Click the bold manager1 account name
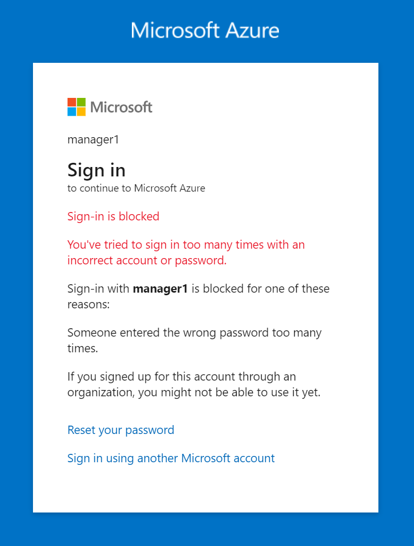This screenshot has height=546, width=414. [161, 288]
